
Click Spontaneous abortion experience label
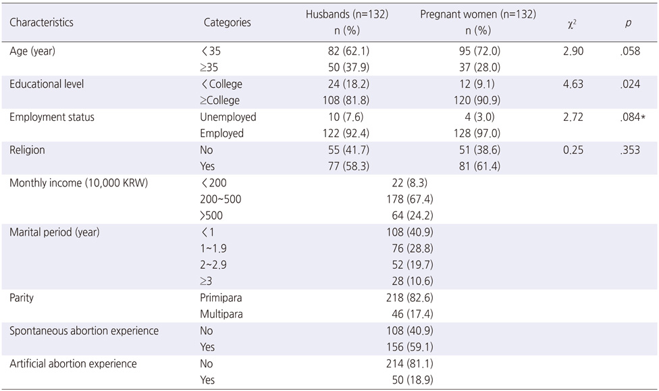click(84, 331)
